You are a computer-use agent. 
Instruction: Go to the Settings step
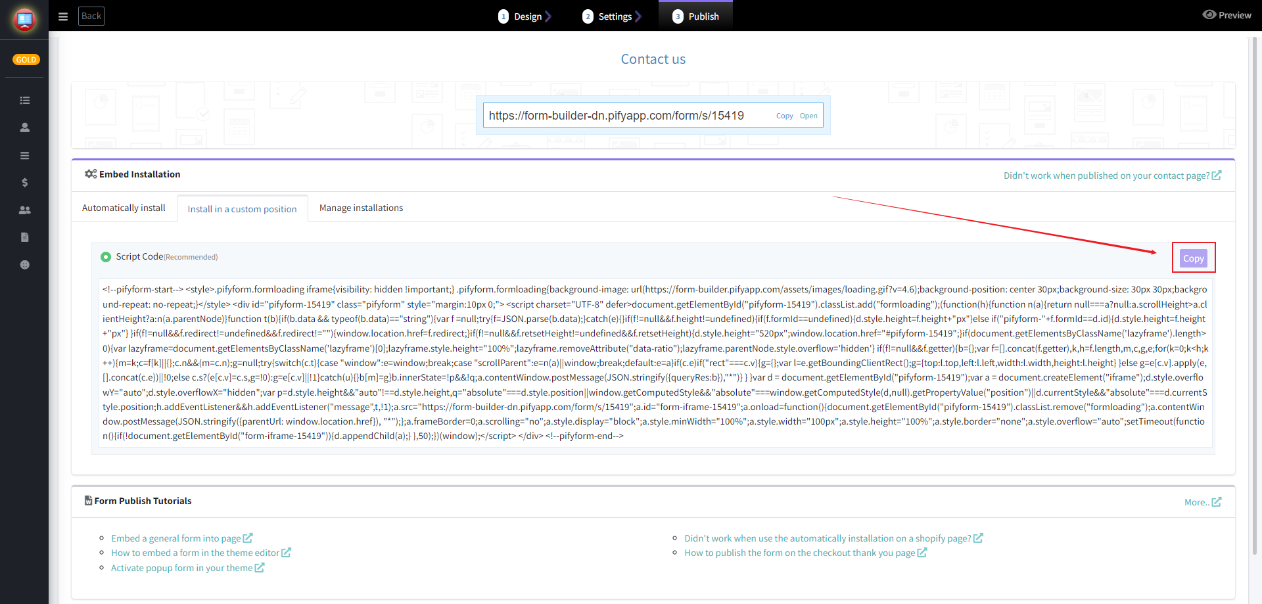pos(611,16)
